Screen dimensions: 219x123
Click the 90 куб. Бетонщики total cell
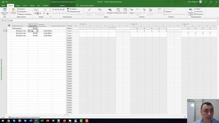point(33,28)
